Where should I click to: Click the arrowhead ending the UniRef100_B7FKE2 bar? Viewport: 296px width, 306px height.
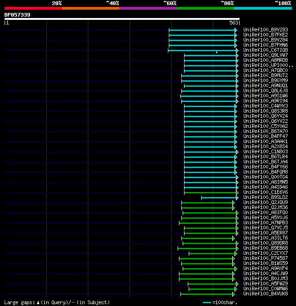pos(236,35)
